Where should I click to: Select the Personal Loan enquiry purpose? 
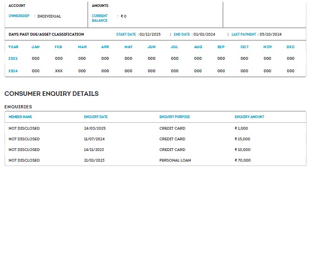tap(175, 160)
